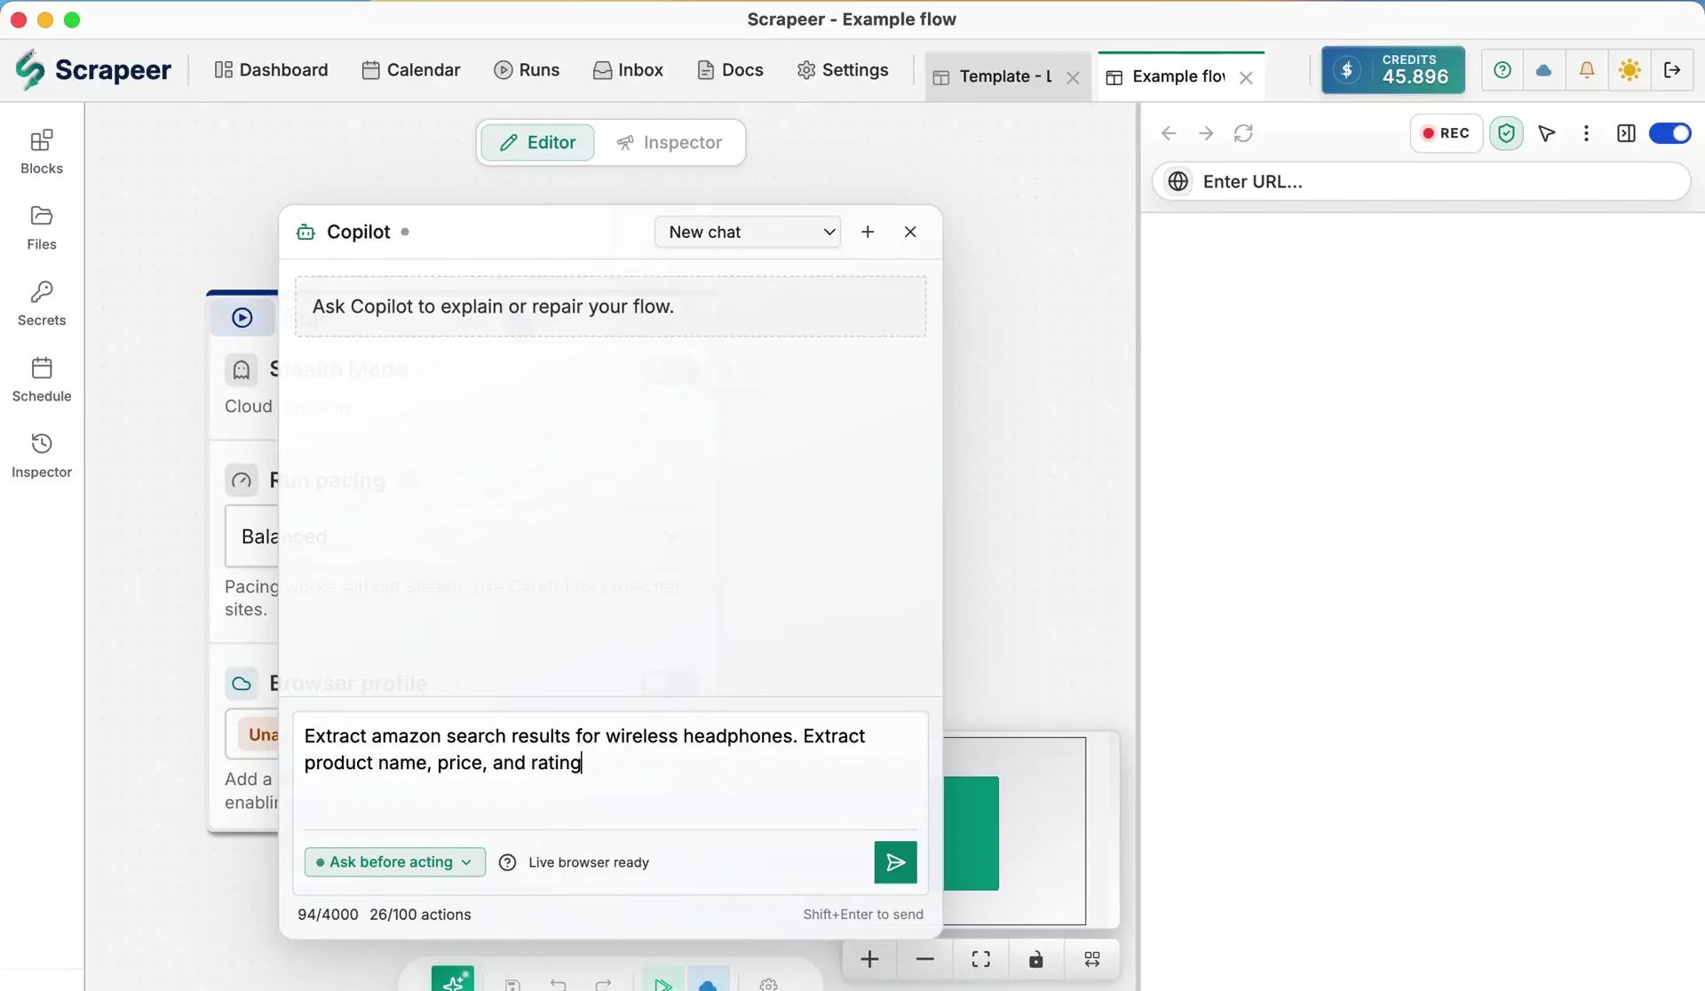Collapse the browser side panel icon

coord(1626,133)
